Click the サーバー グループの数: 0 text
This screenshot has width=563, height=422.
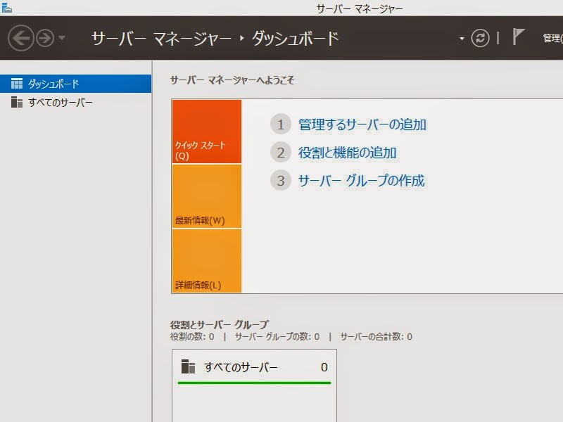[277, 337]
